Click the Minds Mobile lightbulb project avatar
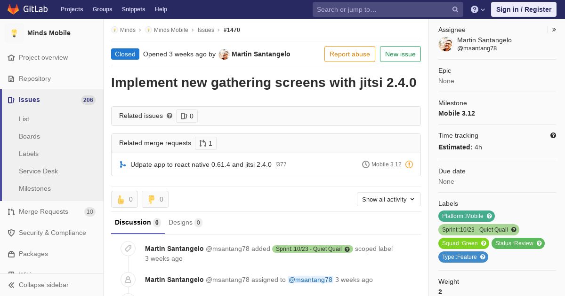565x296 pixels. tap(14, 33)
